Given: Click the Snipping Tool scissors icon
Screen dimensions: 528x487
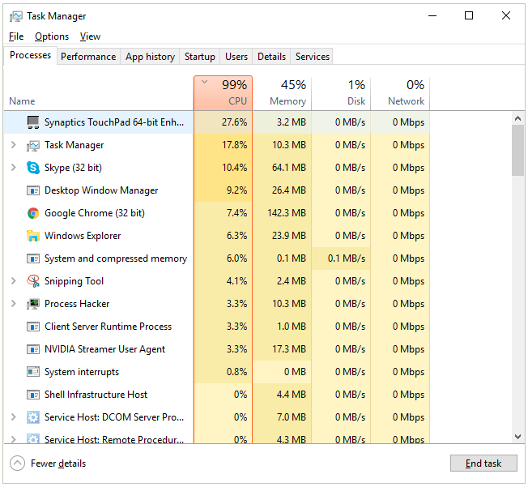Looking at the screenshot, I should point(33,281).
